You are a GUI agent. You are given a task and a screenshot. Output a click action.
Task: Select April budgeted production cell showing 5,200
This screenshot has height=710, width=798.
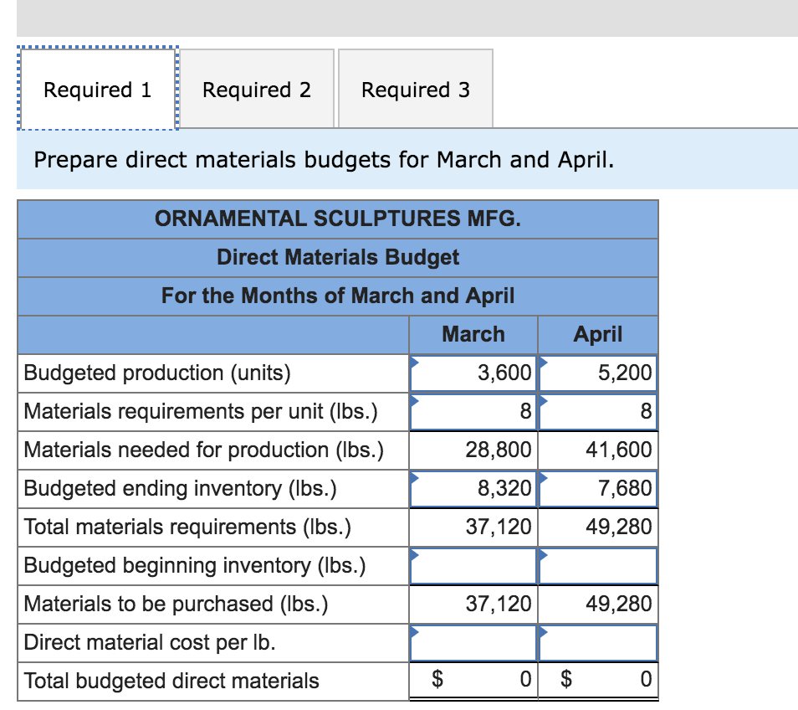point(599,373)
